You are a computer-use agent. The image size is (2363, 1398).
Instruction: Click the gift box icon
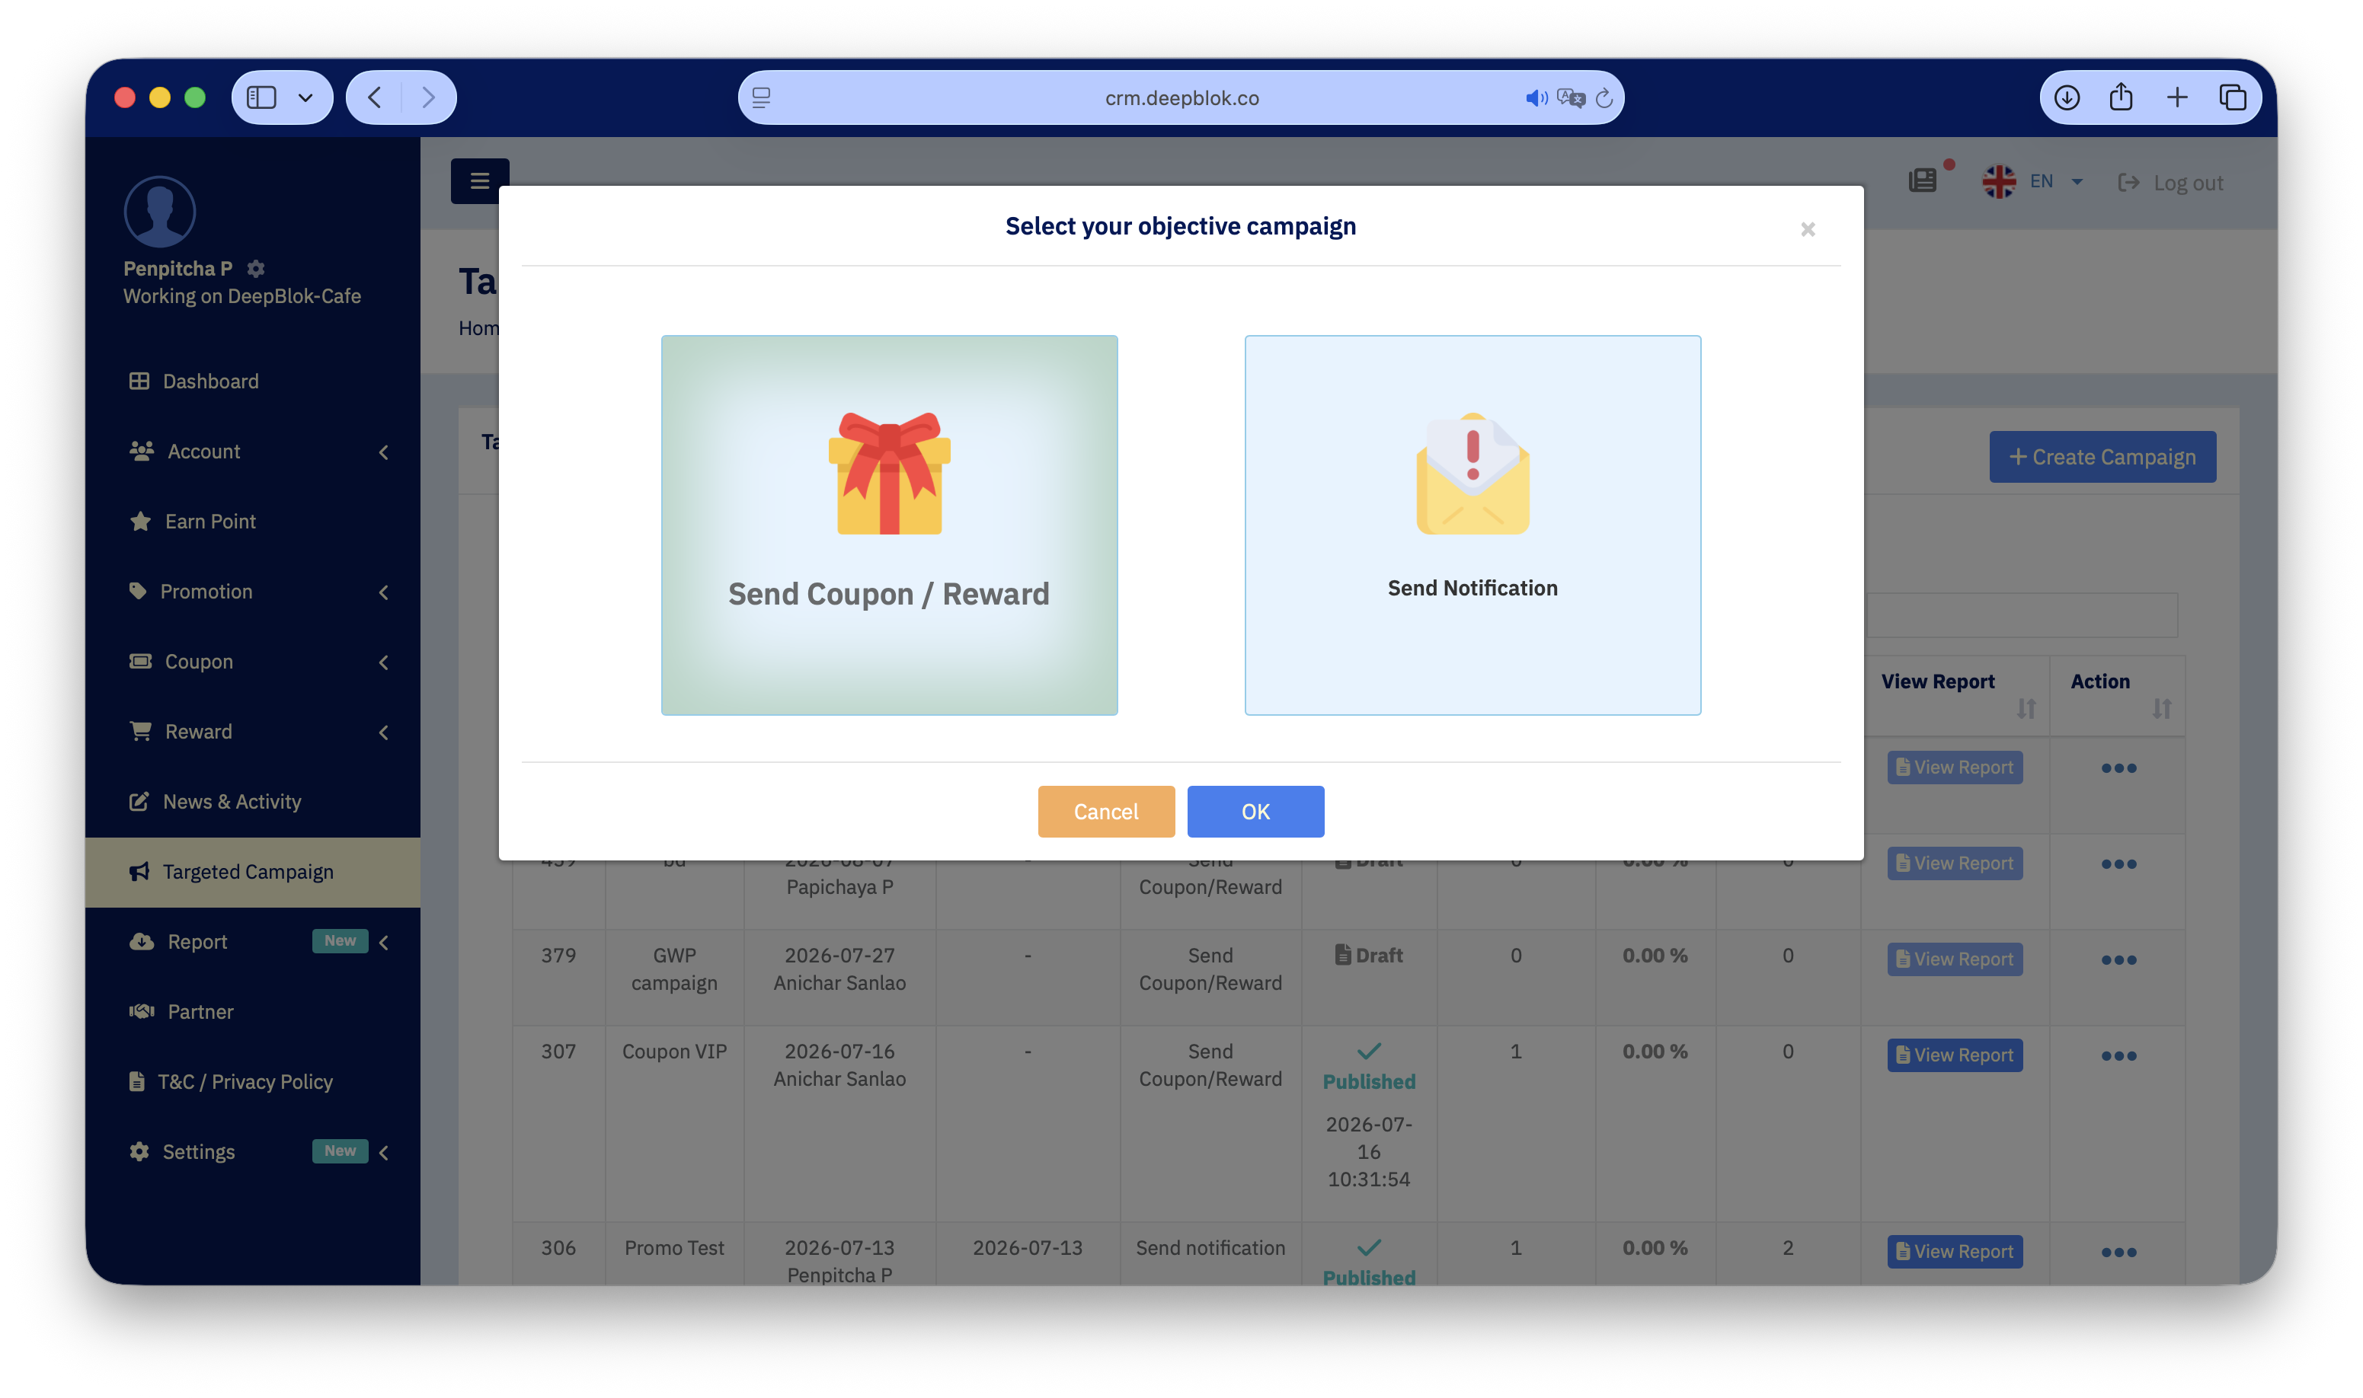[888, 473]
